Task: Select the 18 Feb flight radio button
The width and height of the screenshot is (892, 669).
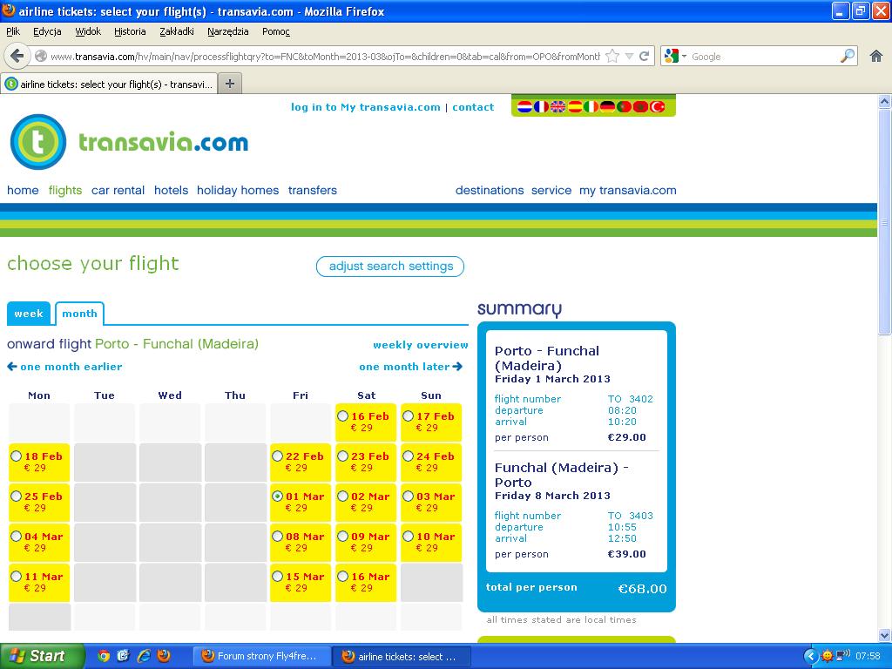Action: click(x=17, y=456)
